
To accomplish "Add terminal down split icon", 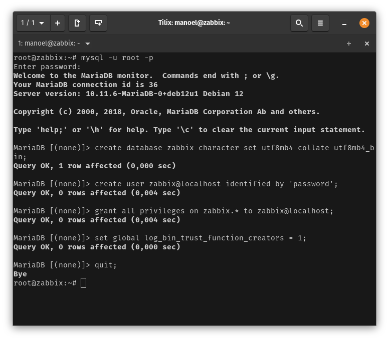I will [98, 23].
